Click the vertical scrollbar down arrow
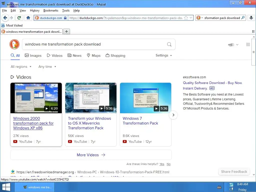The width and height of the screenshot is (256, 192). point(254,174)
